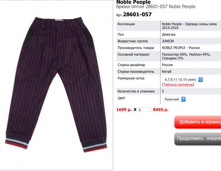Screen dimensions: 221x171
Task: Click the striped trousers product image
Action: [56, 85]
